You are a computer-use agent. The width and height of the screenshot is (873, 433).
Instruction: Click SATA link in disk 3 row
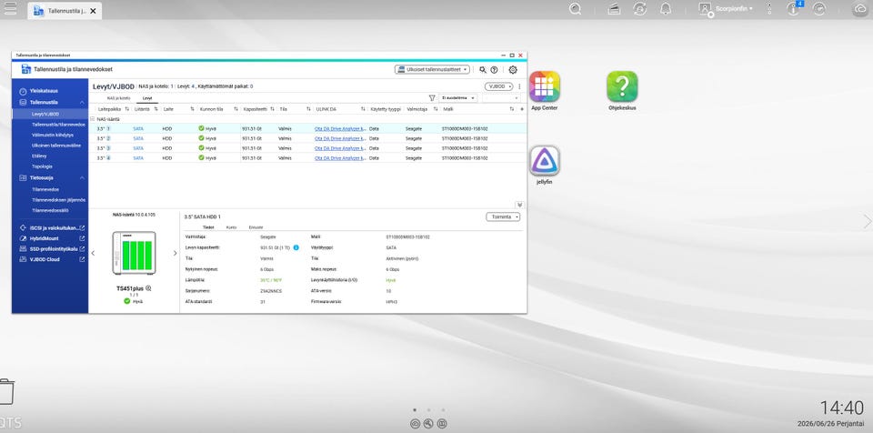pos(138,148)
